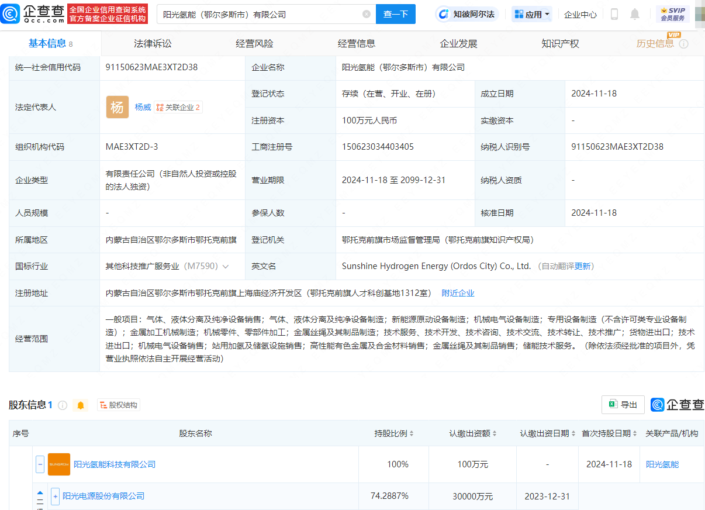Open the 企业发展 tab
Image resolution: width=705 pixels, height=510 pixels.
pyautogui.click(x=458, y=43)
